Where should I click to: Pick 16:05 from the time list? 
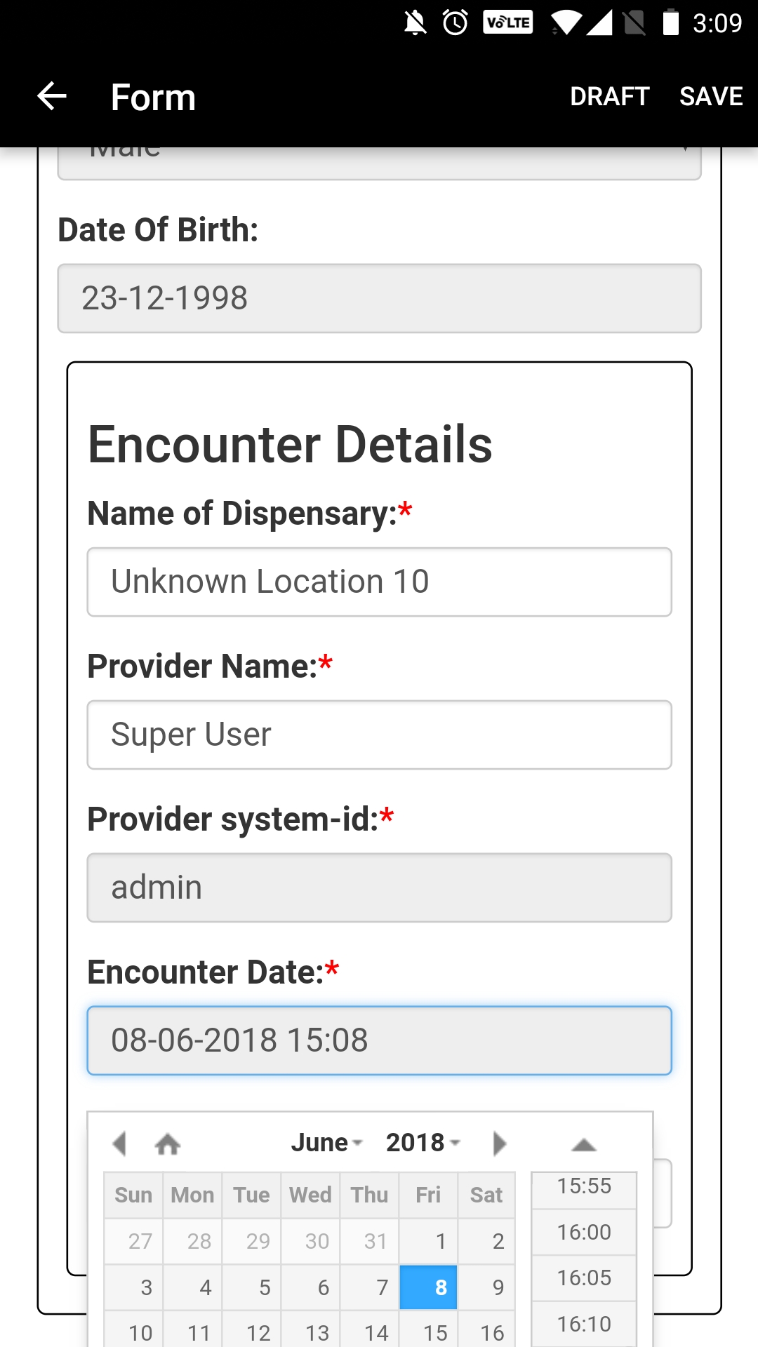(584, 1278)
